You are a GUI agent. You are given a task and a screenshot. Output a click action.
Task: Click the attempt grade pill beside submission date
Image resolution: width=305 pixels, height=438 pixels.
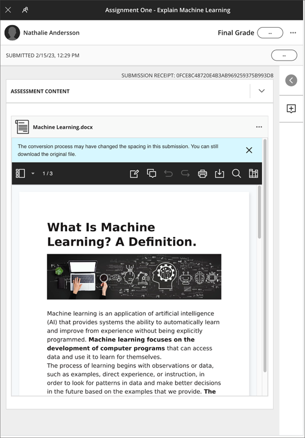(x=284, y=55)
